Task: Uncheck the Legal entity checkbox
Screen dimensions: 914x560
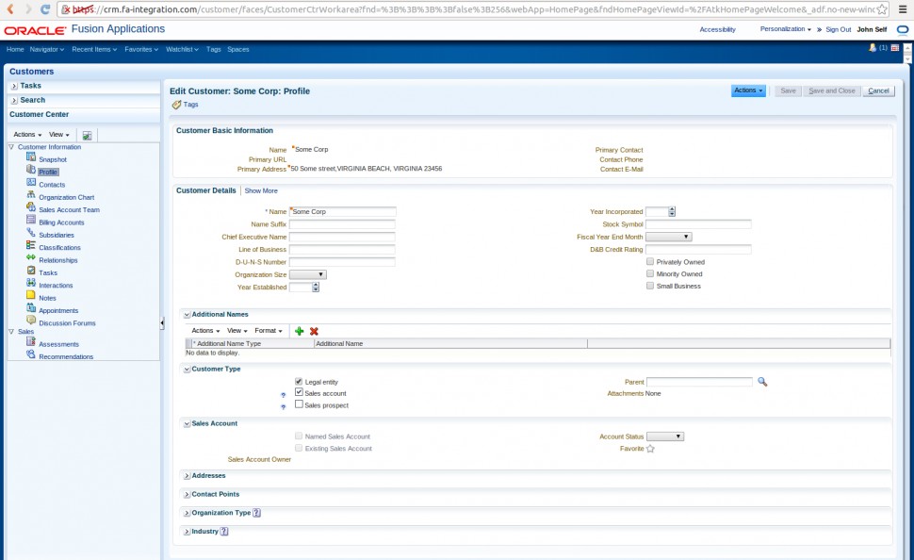Action: point(300,381)
